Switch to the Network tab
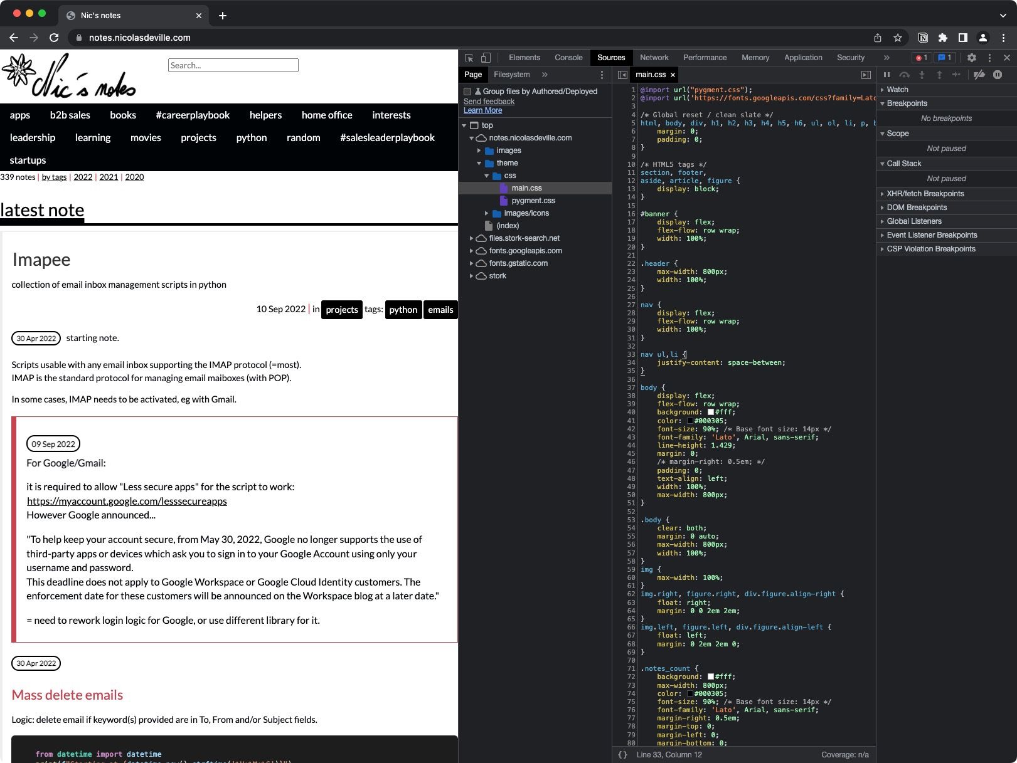This screenshot has width=1017, height=763. click(x=654, y=58)
